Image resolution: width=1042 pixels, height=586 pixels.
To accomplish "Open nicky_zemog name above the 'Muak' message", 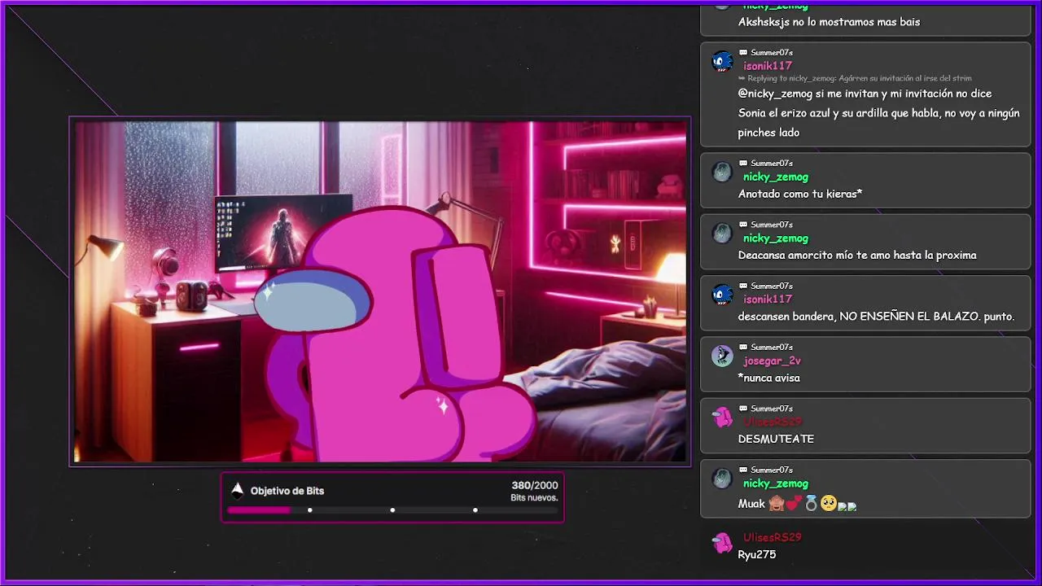I will point(776,483).
